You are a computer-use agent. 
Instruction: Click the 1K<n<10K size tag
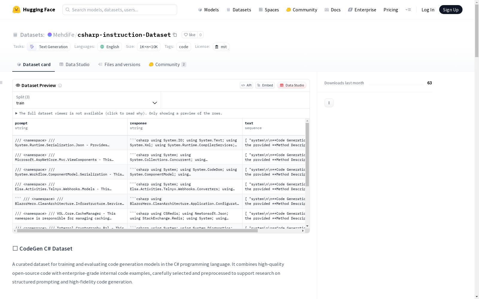(149, 47)
